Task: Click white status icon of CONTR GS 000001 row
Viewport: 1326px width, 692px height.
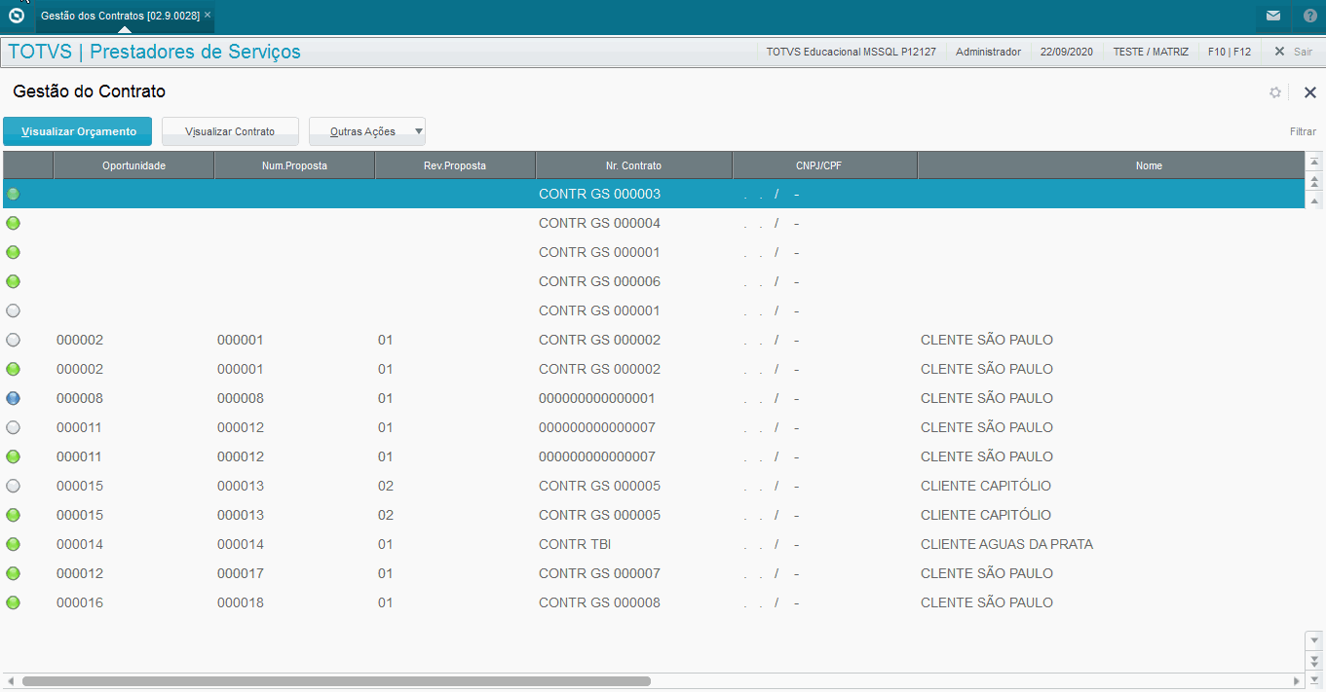Action: click(13, 310)
